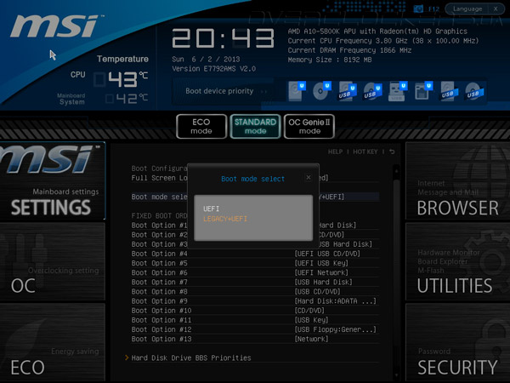Click Version E7792AMS V2.0 text
The image size is (510, 383).
coord(214,69)
